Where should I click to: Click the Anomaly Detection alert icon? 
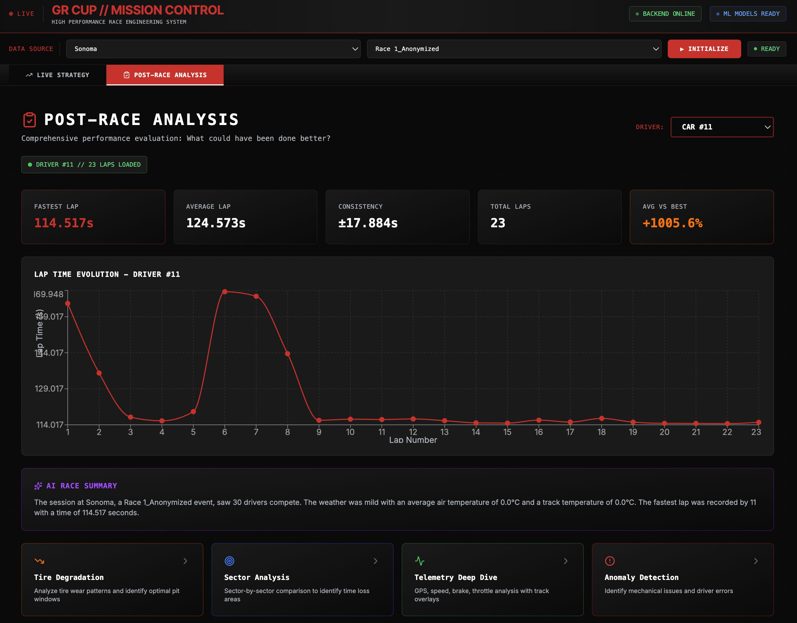[610, 561]
